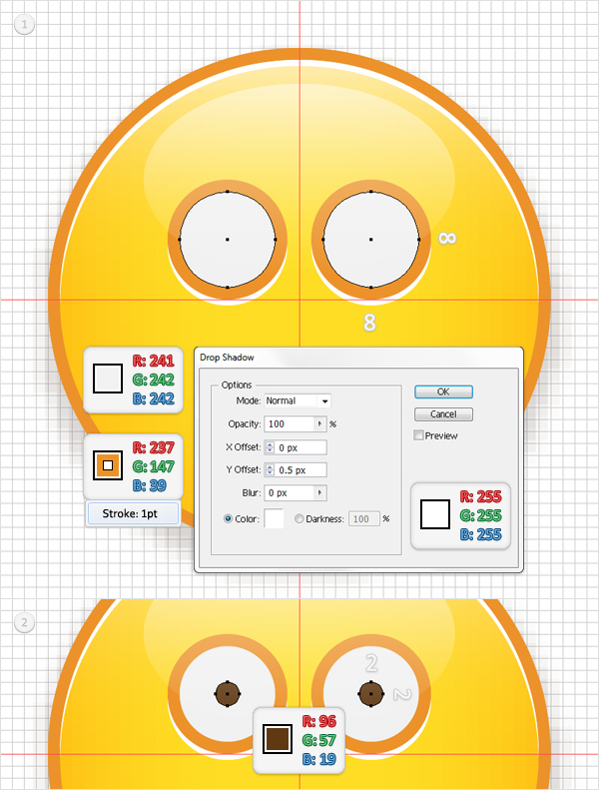
Task: Open the shadow Color swatch picker
Action: pyautogui.click(x=275, y=518)
